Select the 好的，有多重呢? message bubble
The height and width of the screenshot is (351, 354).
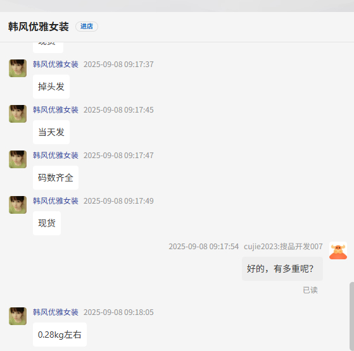[x=282, y=269]
